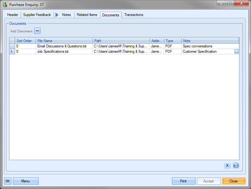Click the orange Close button
Viewport: 251px width, 189px height.
click(234, 181)
